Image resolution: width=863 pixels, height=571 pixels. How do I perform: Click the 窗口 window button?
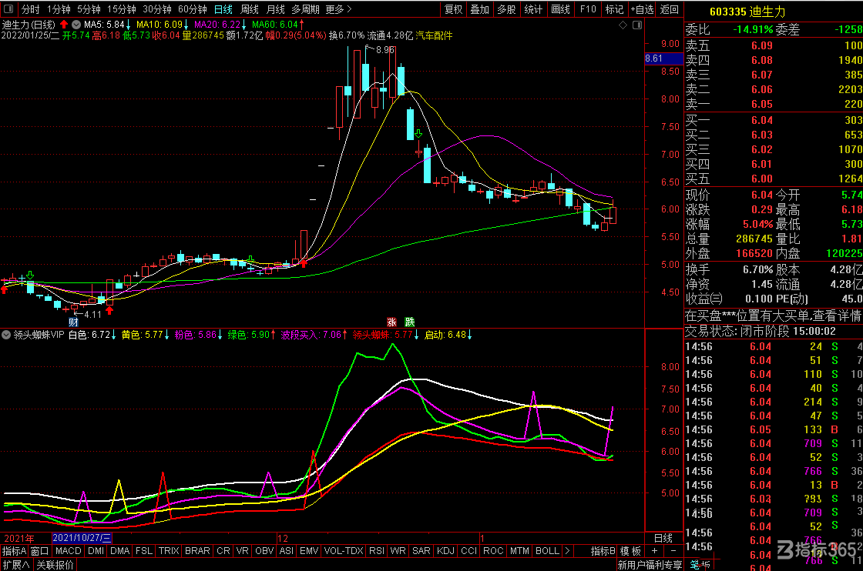[x=40, y=551]
